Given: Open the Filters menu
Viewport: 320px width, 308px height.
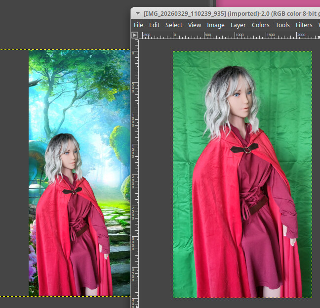Looking at the screenshot, I should (x=304, y=25).
